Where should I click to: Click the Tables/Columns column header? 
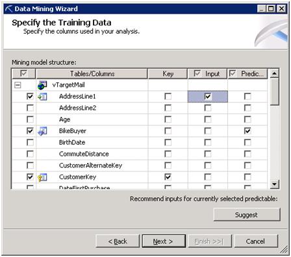92,74
